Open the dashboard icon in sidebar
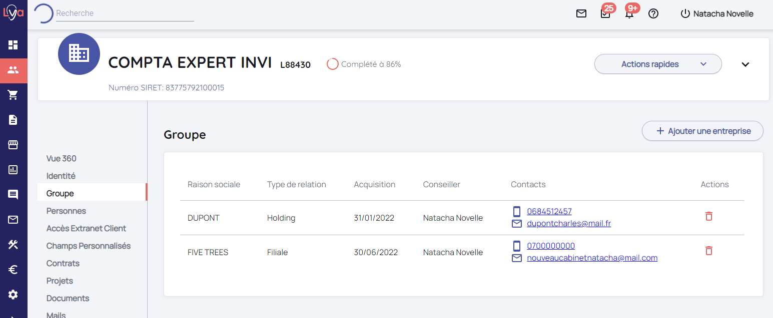Image resolution: width=773 pixels, height=318 pixels. [x=13, y=45]
